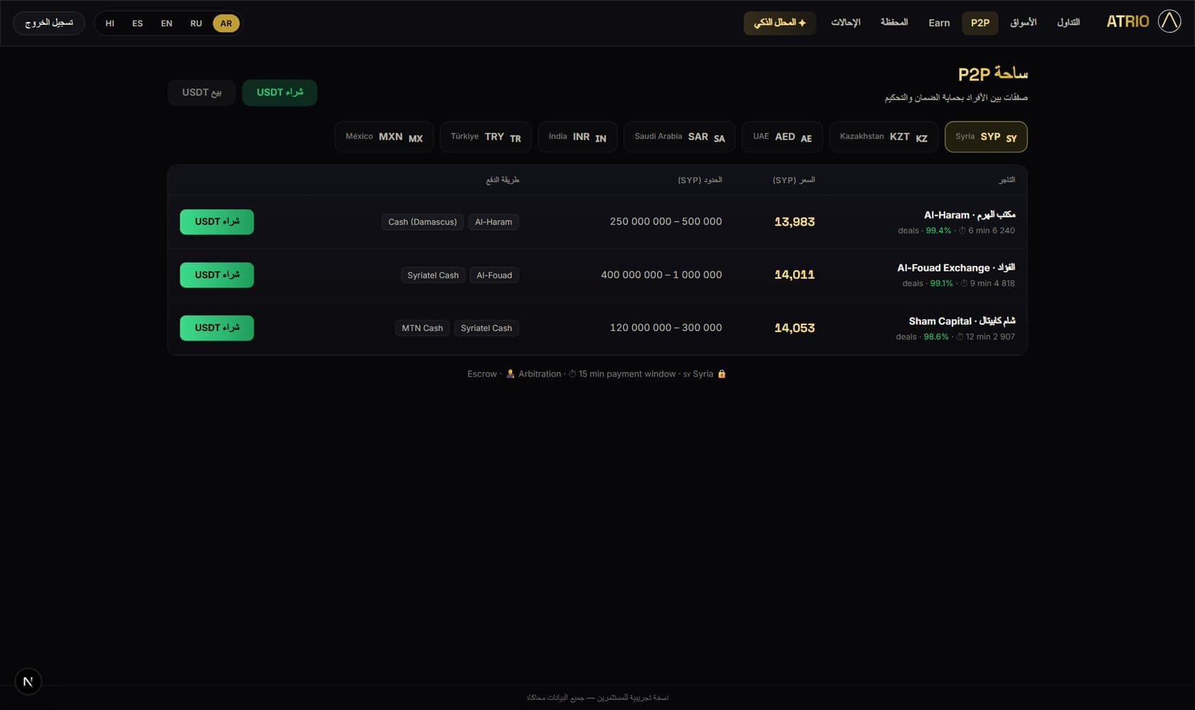
Task: Click the limit 250 000 000 – 500 000
Action: click(x=666, y=222)
